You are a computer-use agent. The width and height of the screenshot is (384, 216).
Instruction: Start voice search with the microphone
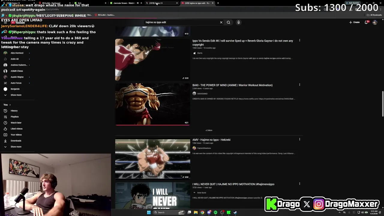238,22
